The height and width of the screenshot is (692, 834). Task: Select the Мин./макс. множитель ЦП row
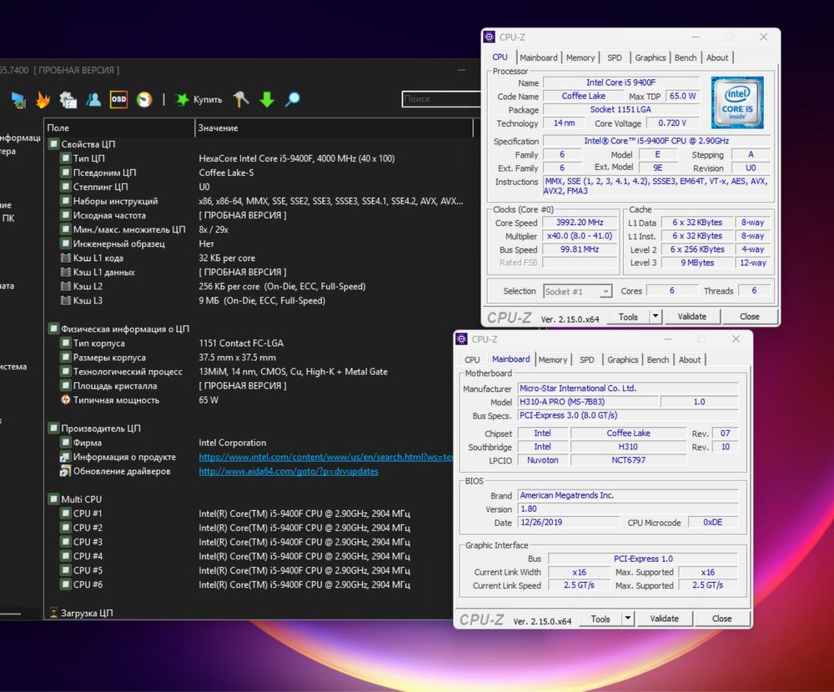click(259, 230)
